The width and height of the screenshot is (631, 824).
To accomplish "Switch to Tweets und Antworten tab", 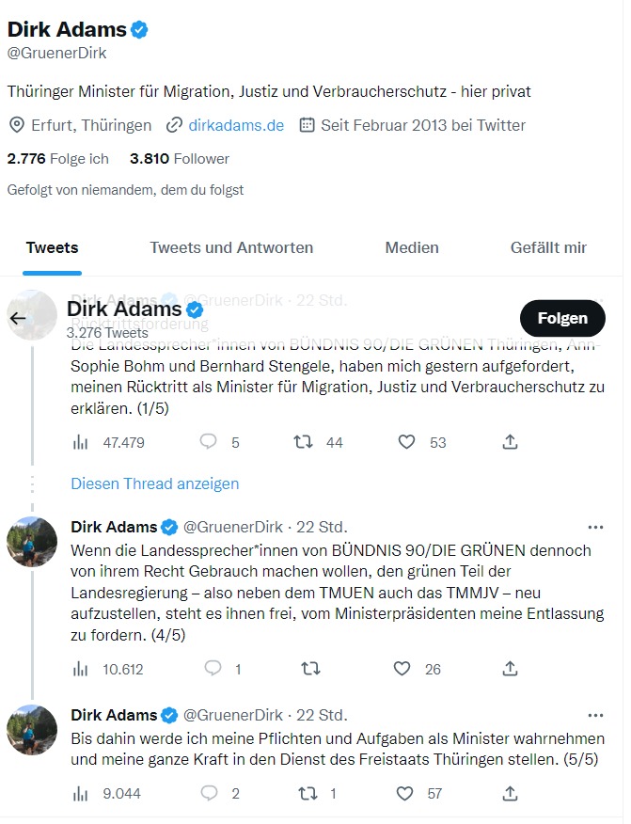I will click(231, 247).
